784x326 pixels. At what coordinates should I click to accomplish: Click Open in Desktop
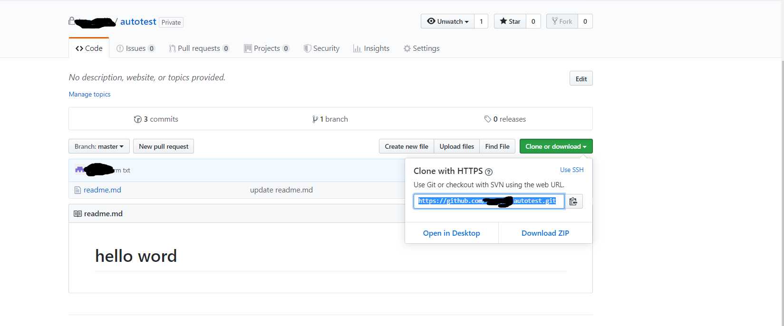452,233
